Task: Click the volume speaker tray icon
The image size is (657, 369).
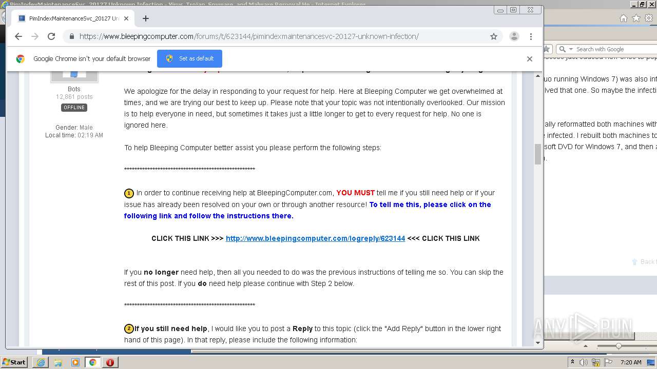Action: (x=584, y=362)
